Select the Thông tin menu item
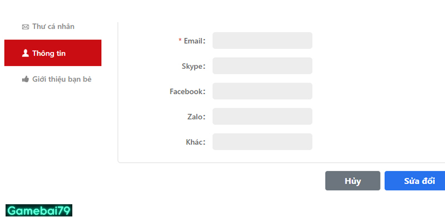Image resolution: width=445 pixels, height=222 pixels. [x=53, y=53]
